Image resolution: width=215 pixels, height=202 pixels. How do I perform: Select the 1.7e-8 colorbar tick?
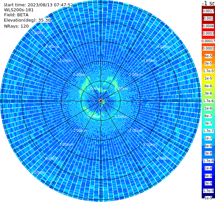pos(208,161)
